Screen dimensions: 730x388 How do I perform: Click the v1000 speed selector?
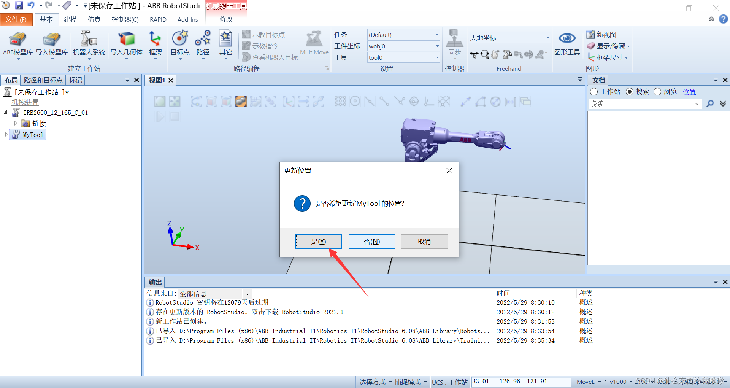point(621,382)
